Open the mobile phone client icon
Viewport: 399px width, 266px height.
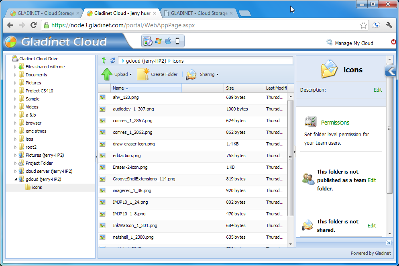pos(177,41)
